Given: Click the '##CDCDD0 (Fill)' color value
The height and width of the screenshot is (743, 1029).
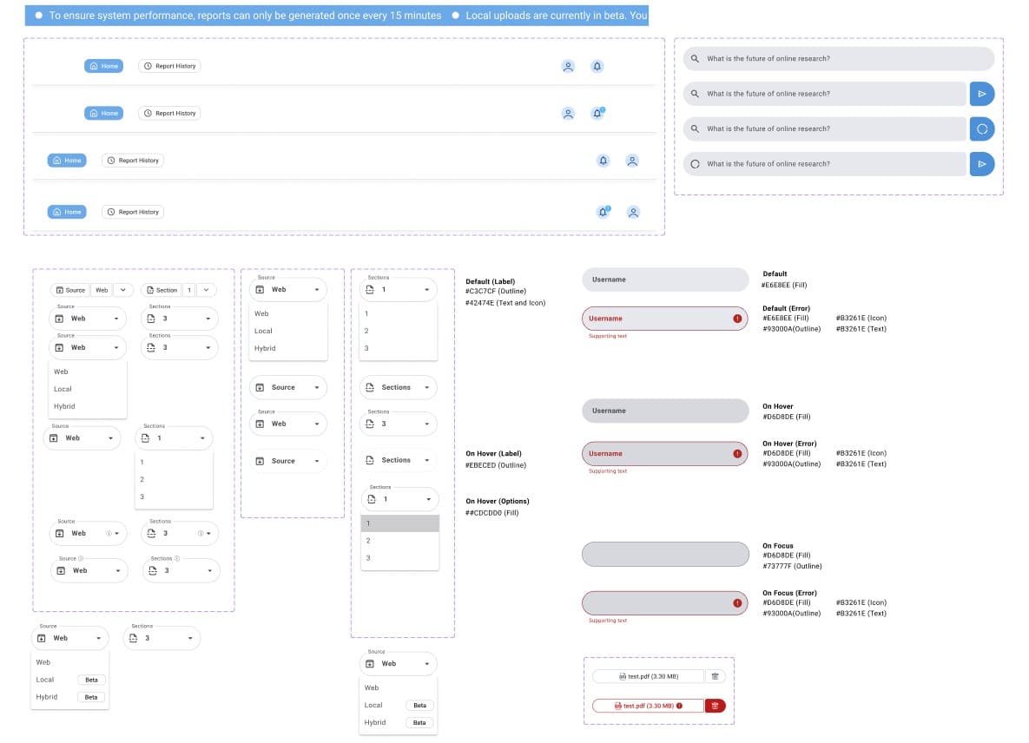Looking at the screenshot, I should point(492,514).
